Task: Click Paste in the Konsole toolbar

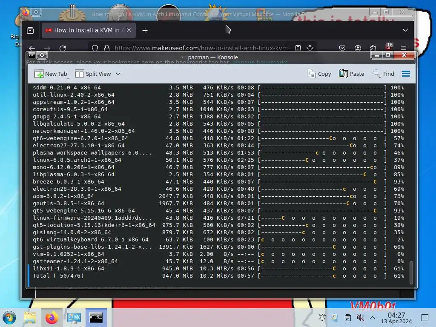Action: pos(351,74)
